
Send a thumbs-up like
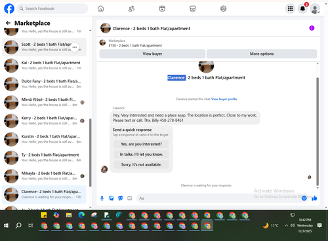click(x=314, y=198)
